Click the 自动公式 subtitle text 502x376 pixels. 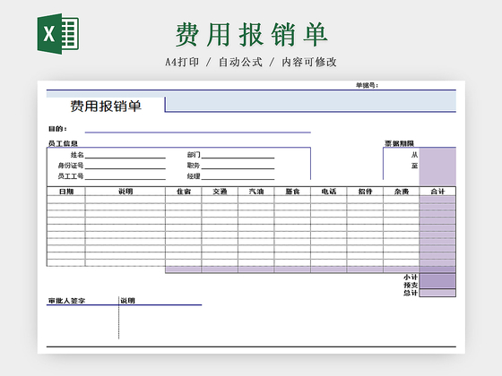(x=240, y=62)
